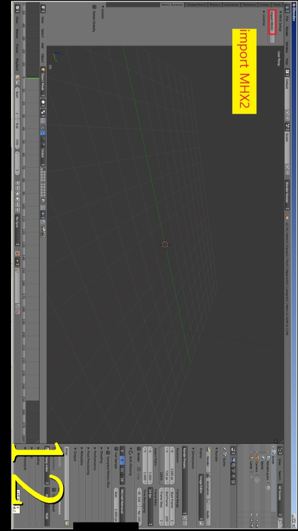This screenshot has height=531, width=298.
Task: Open the Window menu
Action: [x=287, y=47]
